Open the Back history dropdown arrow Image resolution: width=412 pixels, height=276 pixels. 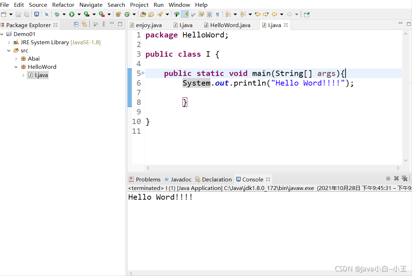(x=282, y=14)
